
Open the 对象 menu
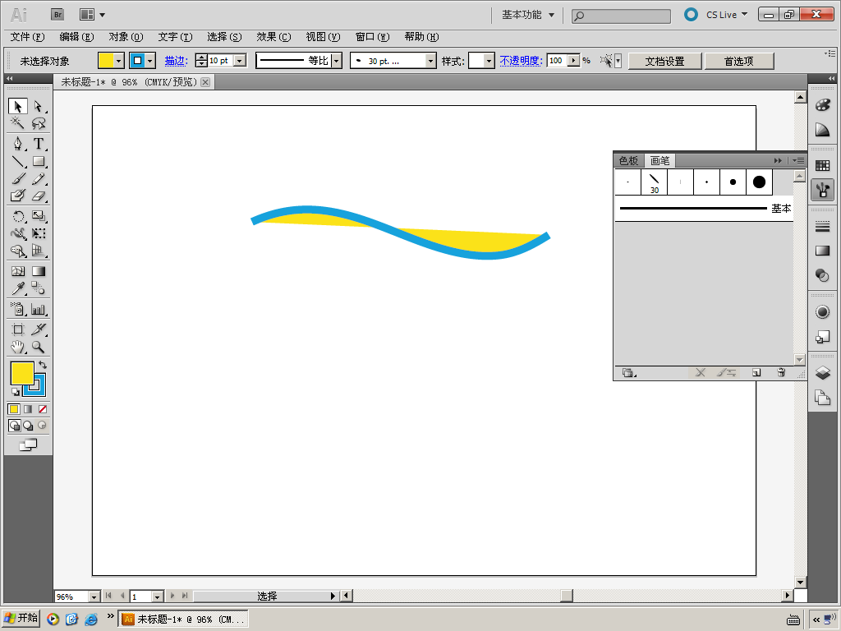tap(126, 37)
